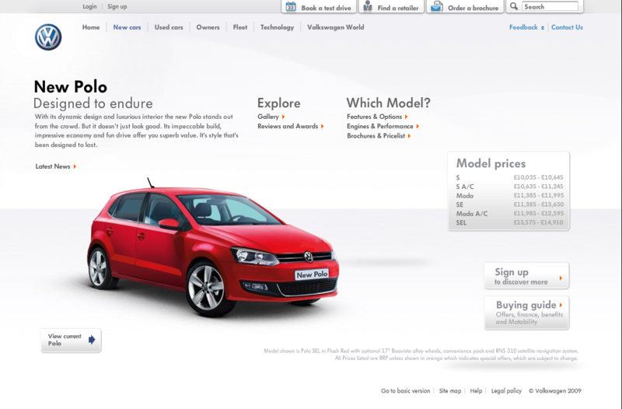Click Order a brochure
Image resolution: width=622 pixels, height=409 pixels.
(x=465, y=7)
